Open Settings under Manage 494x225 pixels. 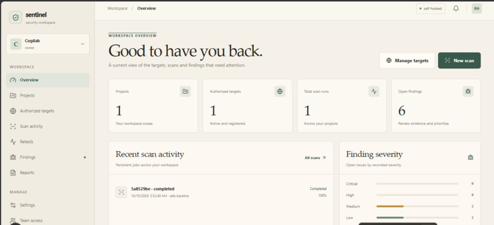pos(48,205)
